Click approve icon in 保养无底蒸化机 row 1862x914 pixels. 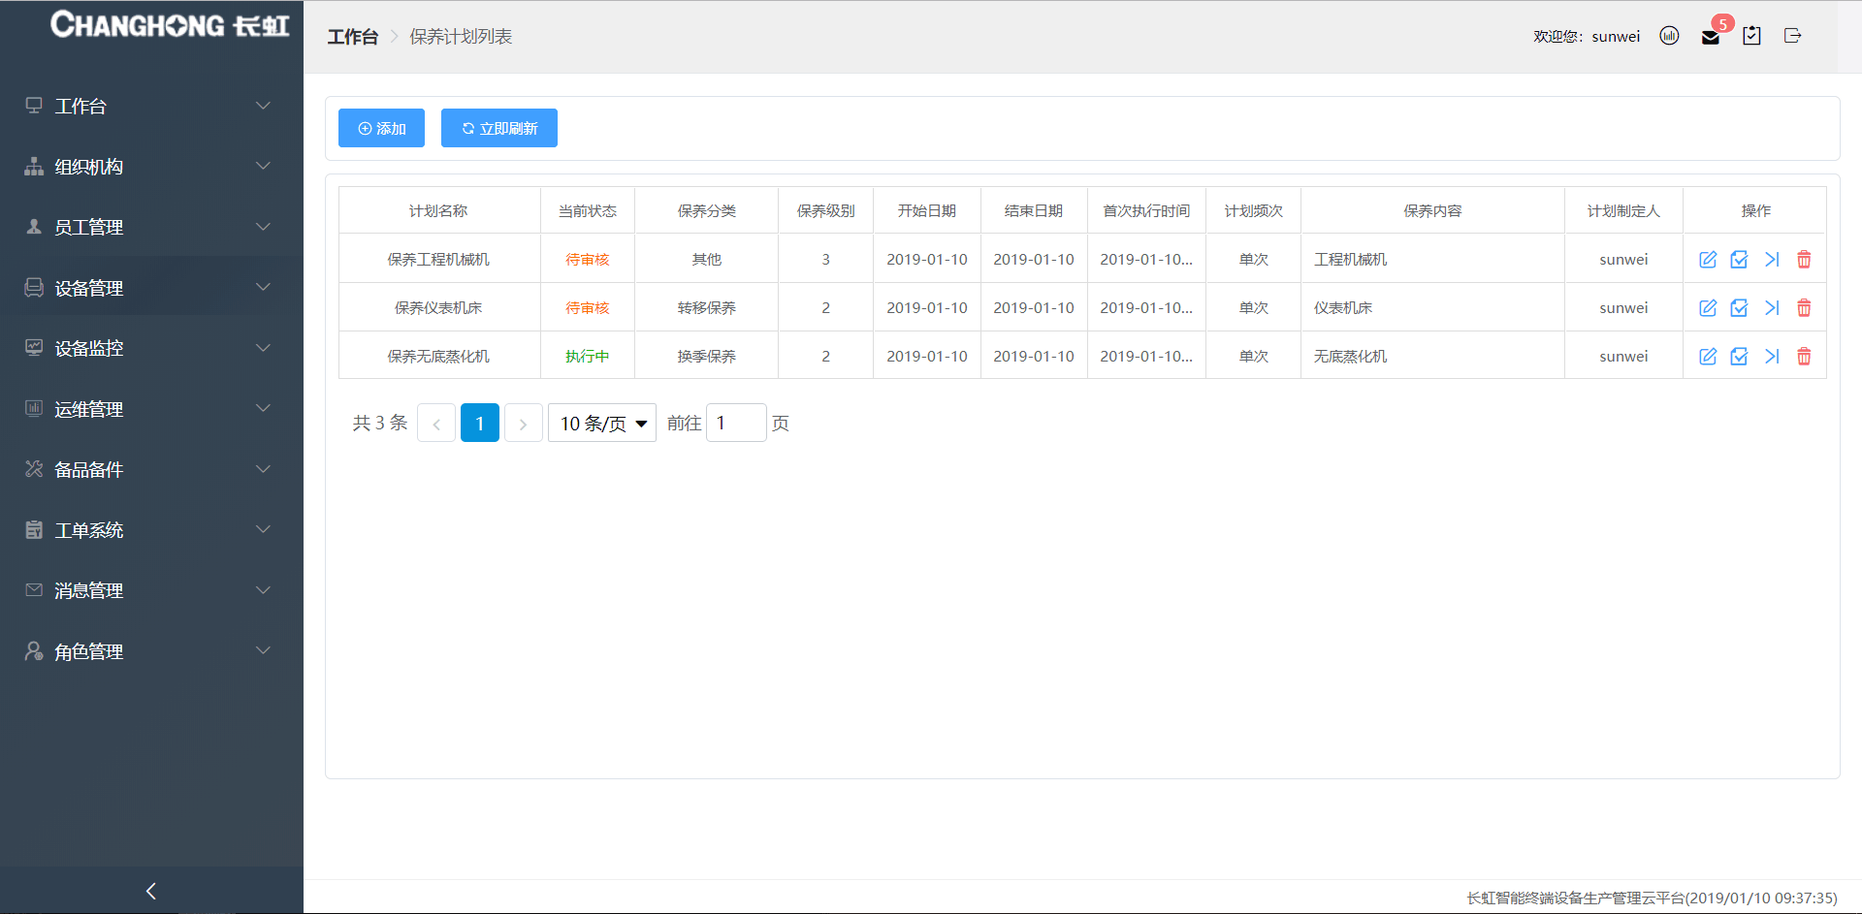(x=1740, y=357)
